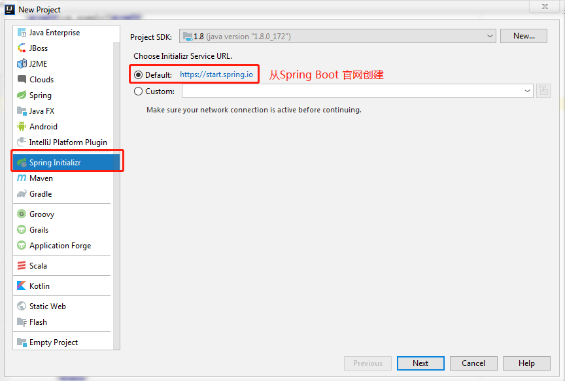Click the icon button beside Custom URL field
This screenshot has width=565, height=381.
point(543,91)
